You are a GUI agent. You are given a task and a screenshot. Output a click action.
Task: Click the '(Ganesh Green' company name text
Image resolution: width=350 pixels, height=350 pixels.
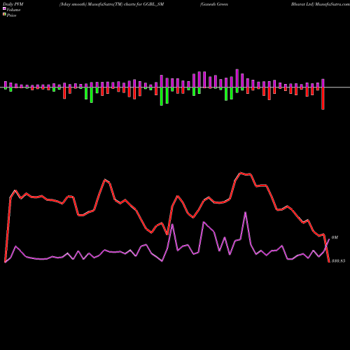click(214, 4)
